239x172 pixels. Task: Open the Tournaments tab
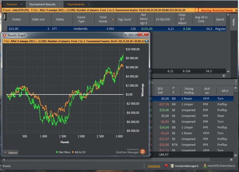76,4
